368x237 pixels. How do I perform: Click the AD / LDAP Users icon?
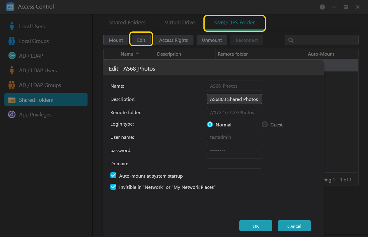[12, 71]
